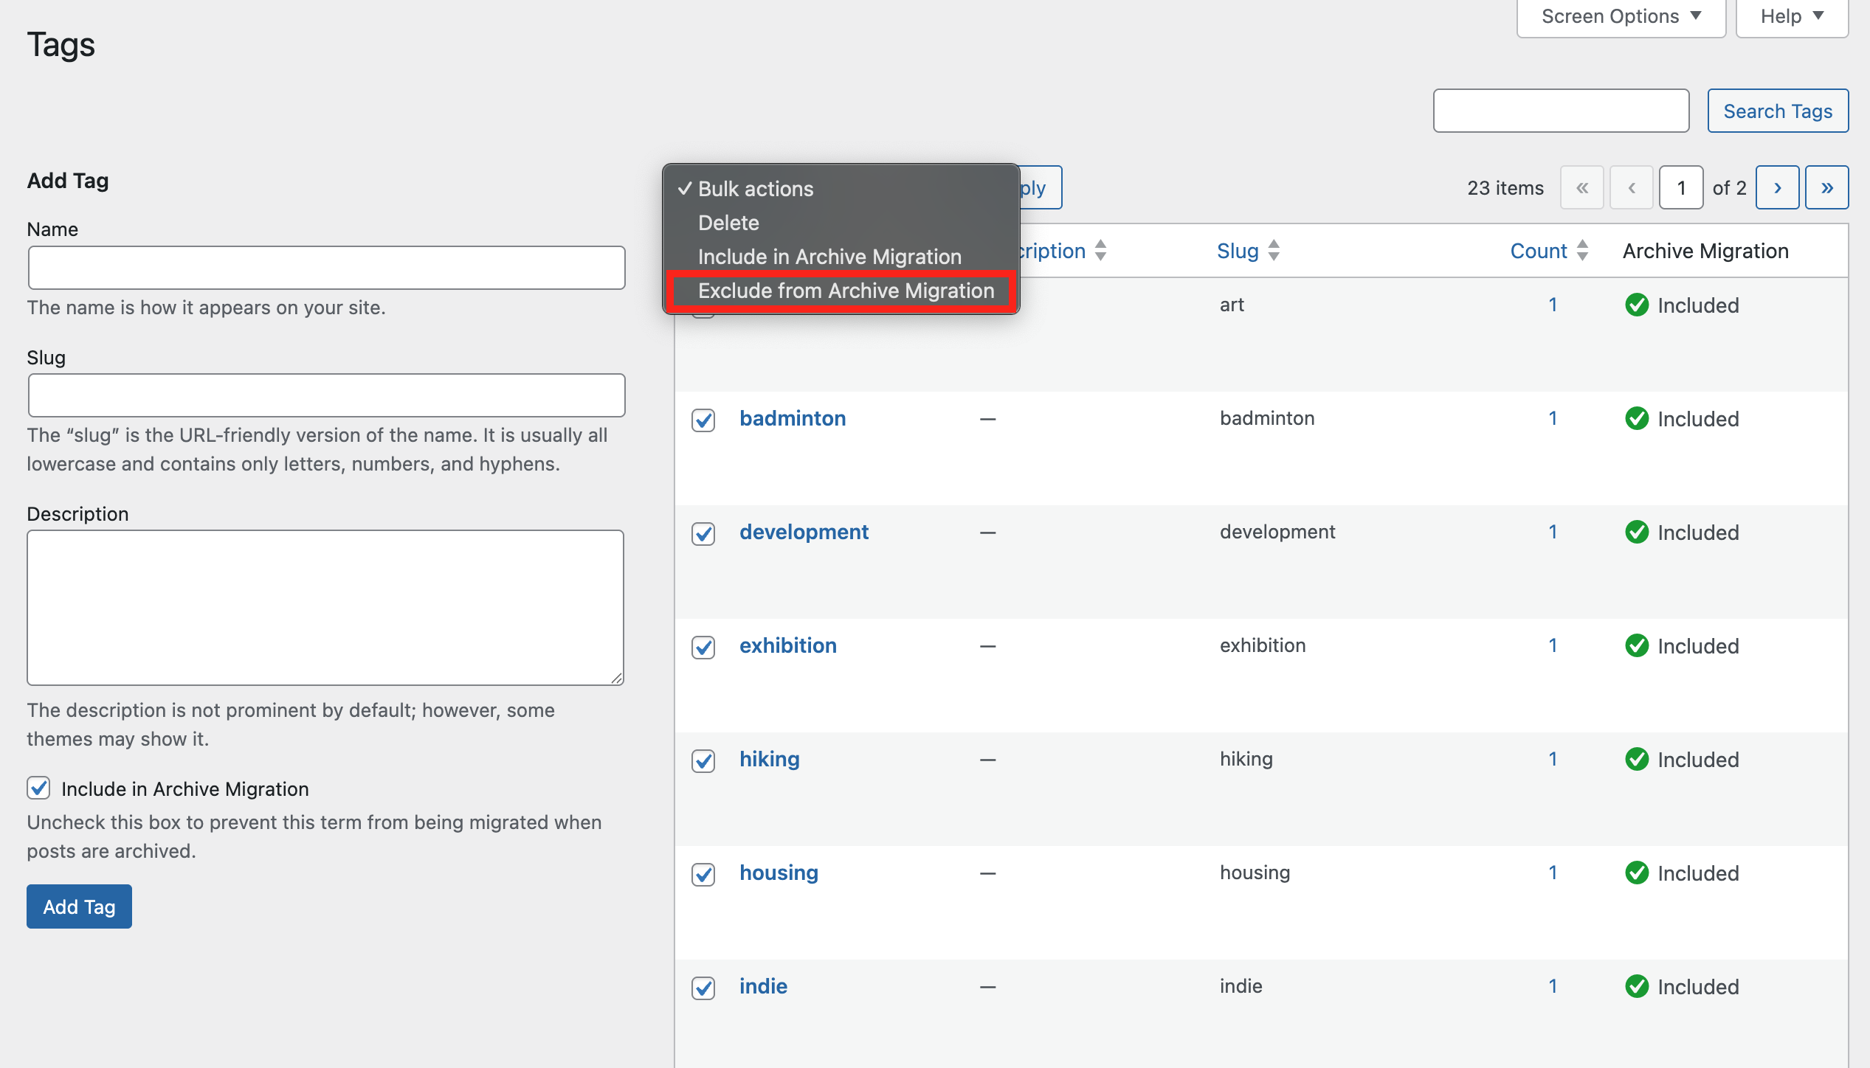Viewport: 1870px width, 1068px height.
Task: Open the Screen Options dropdown
Action: pyautogui.click(x=1619, y=15)
